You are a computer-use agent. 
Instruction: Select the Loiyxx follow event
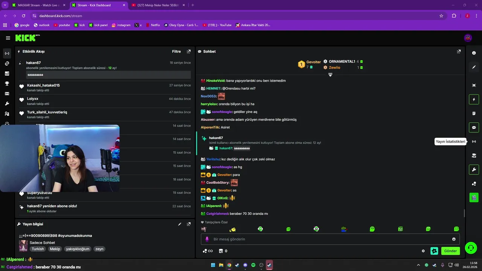pyautogui.click(x=105, y=101)
